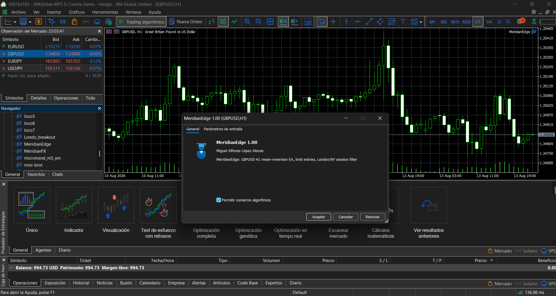Switch timeframe to M30

pos(466,22)
